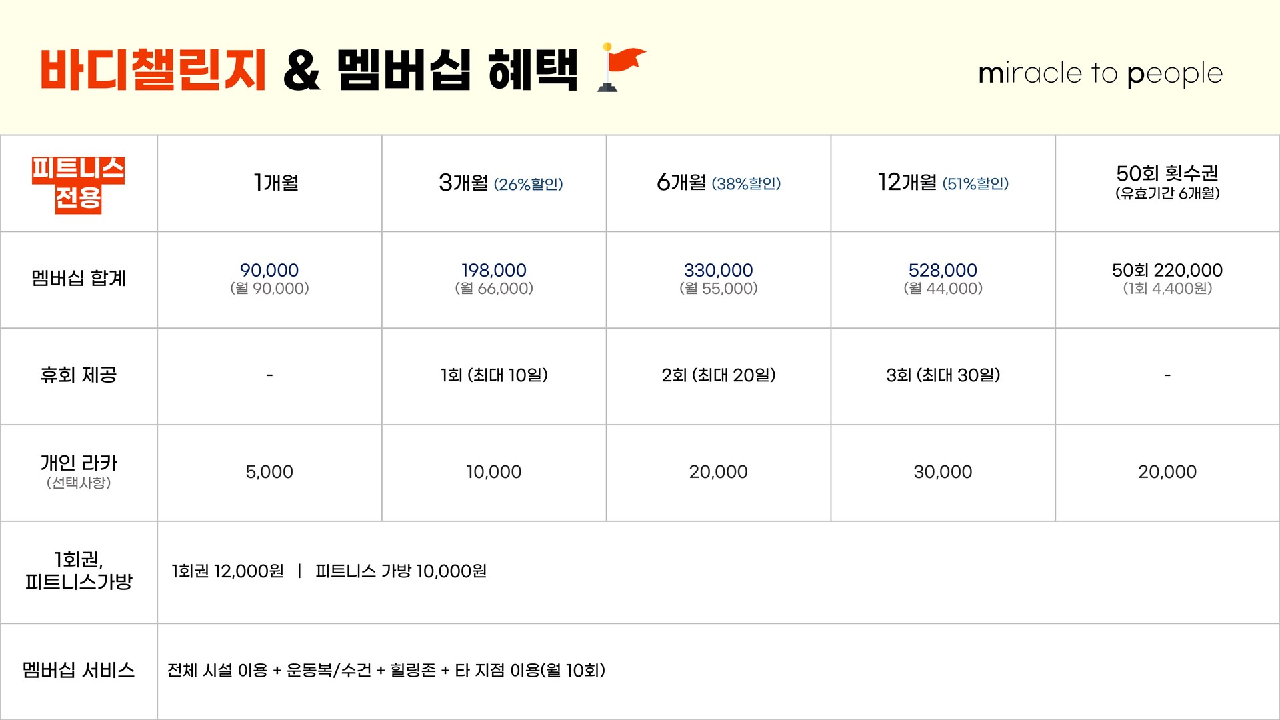The image size is (1280, 720).
Task: Select the 30,000 locker fee cell
Action: coord(943,472)
